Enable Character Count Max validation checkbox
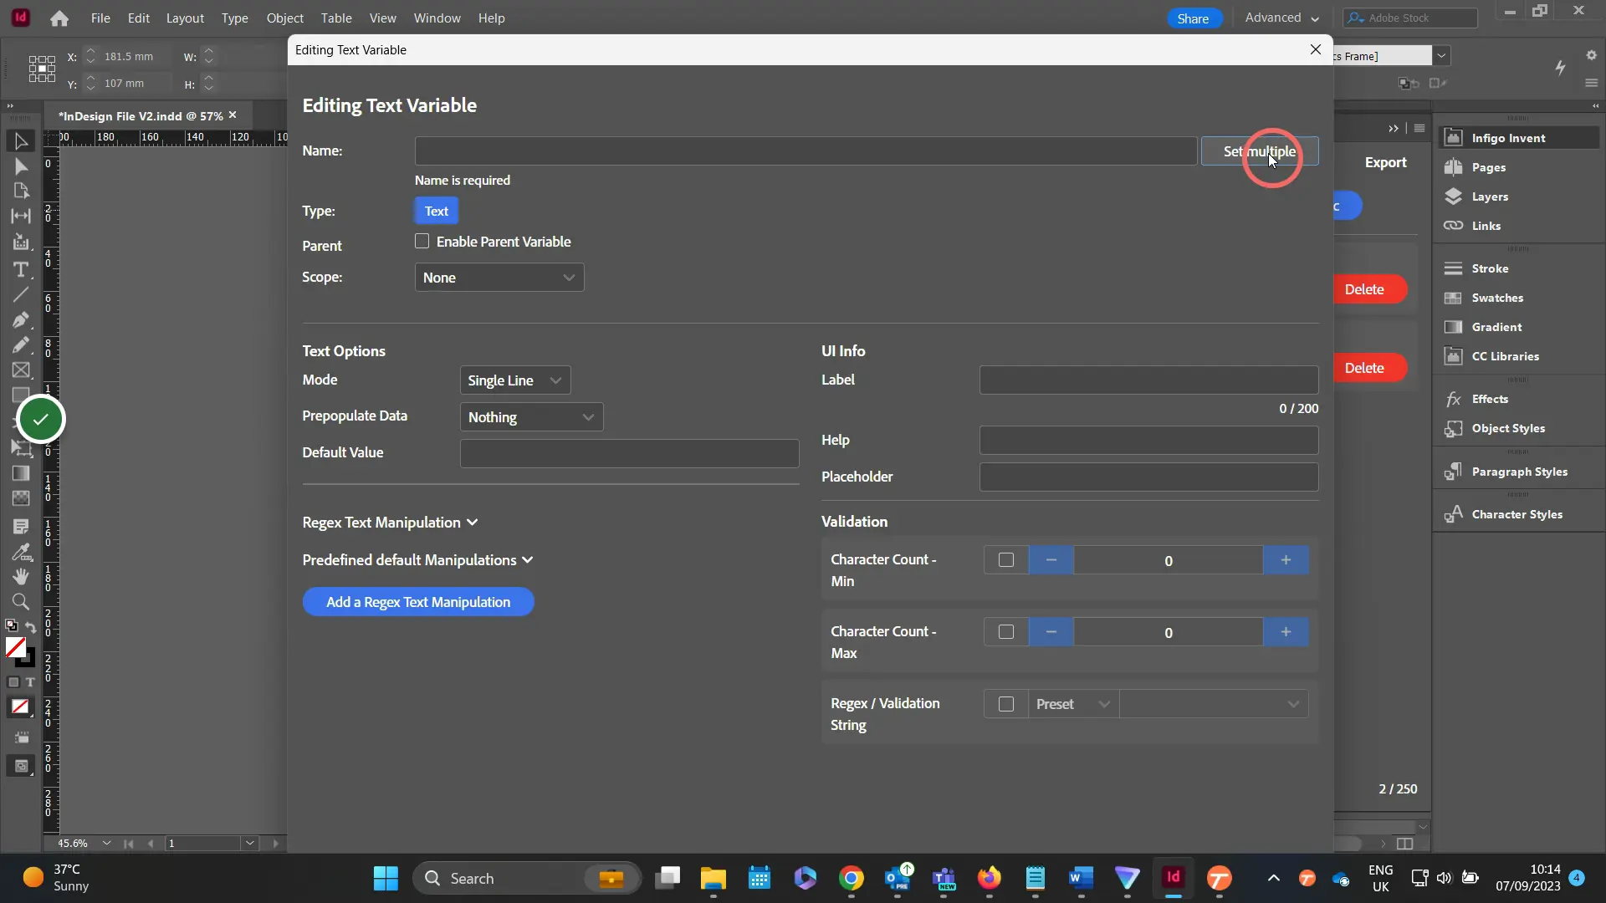The image size is (1606, 903). [x=1006, y=632]
